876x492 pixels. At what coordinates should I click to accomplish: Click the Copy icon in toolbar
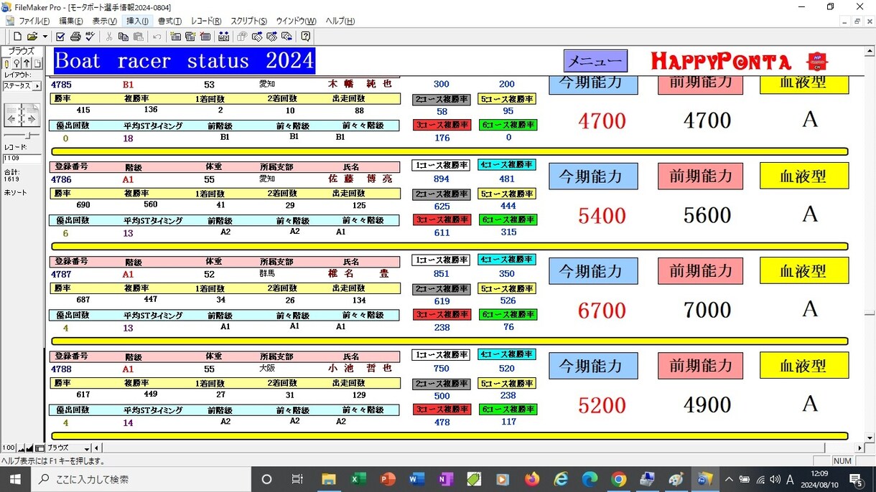(124, 37)
